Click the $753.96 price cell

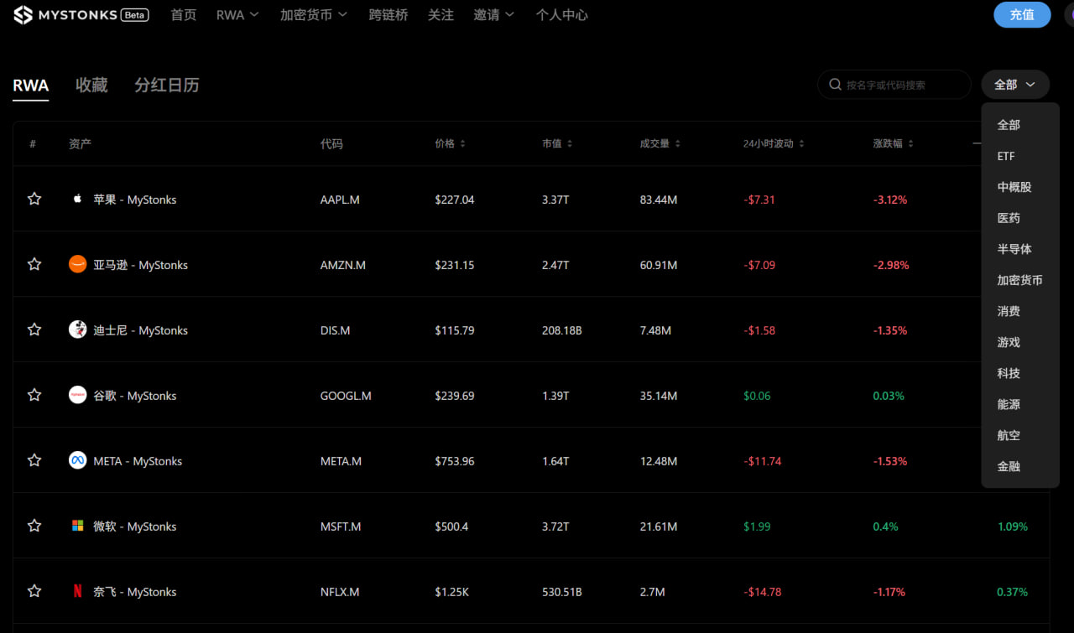click(455, 461)
